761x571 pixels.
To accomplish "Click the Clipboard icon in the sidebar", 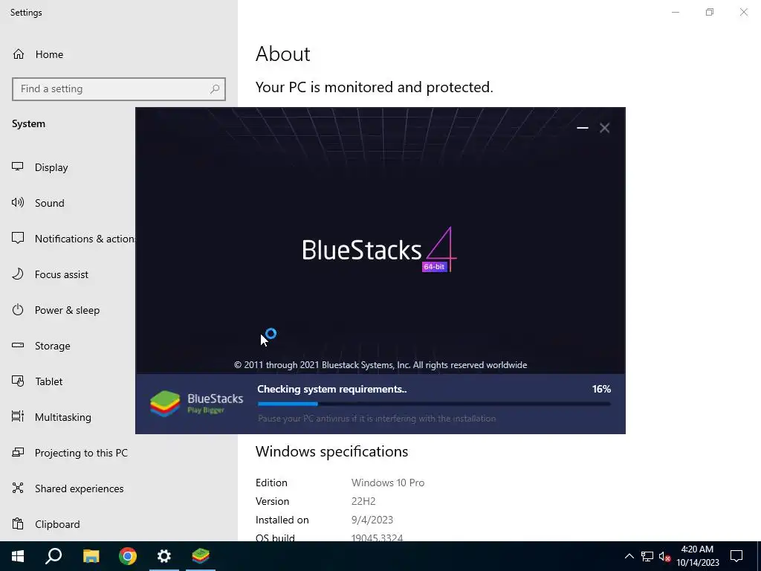I will tap(18, 523).
